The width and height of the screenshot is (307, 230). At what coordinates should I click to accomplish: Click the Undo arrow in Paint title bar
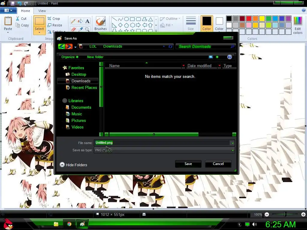click(x=19, y=3)
